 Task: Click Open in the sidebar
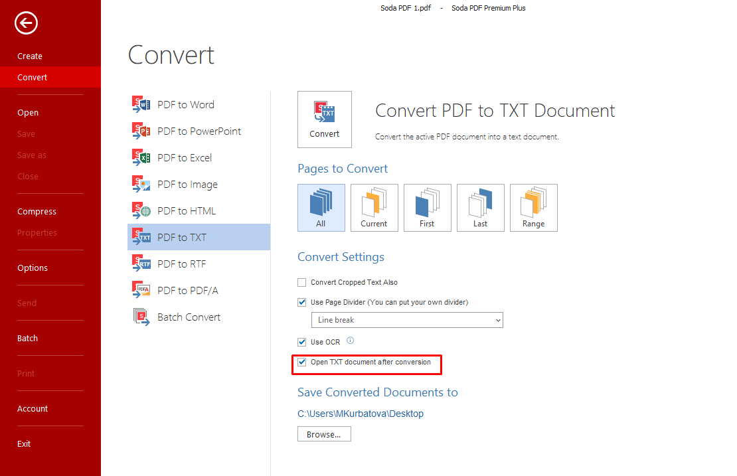pos(28,112)
